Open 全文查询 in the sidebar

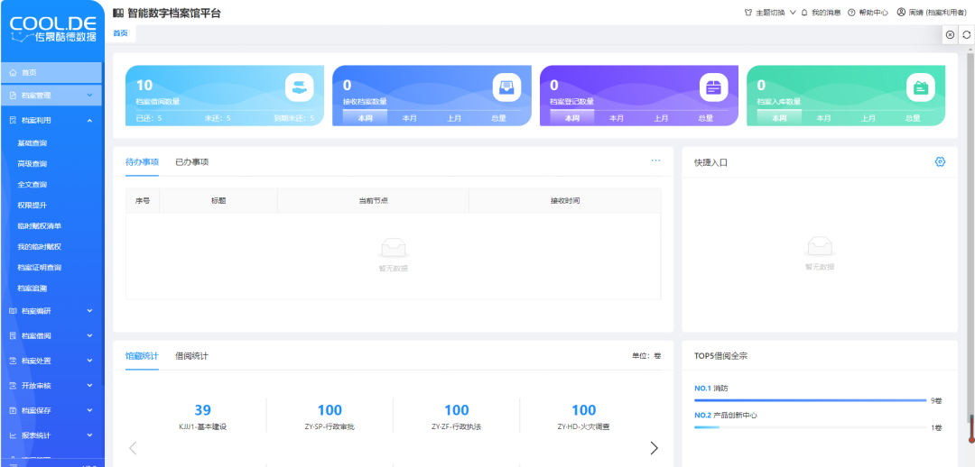click(32, 185)
